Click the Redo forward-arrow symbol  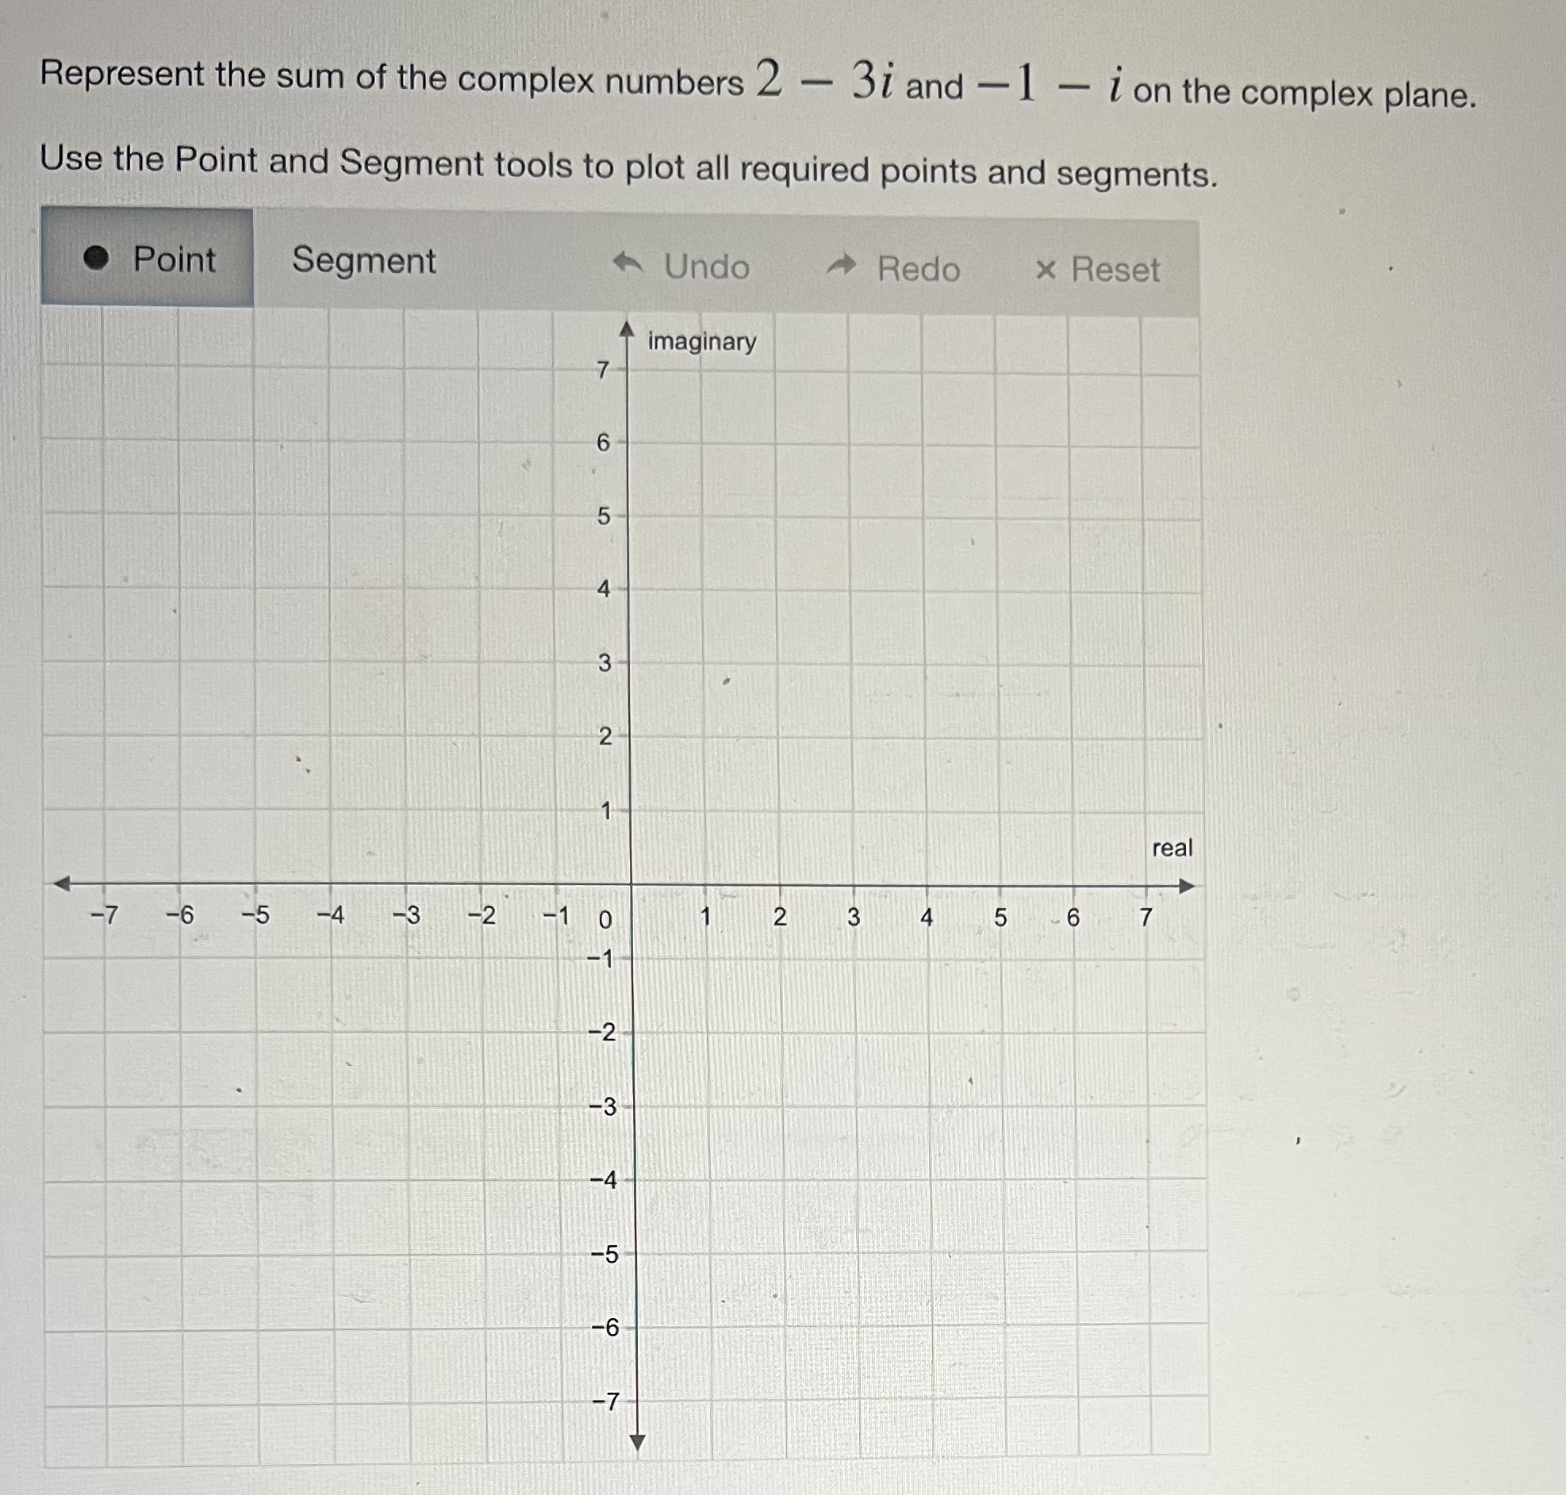[842, 265]
